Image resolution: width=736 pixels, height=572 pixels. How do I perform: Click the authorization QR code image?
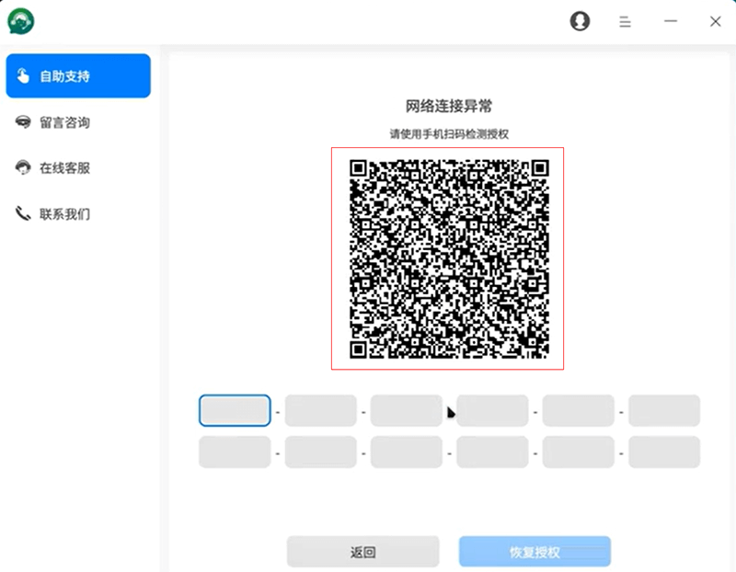pyautogui.click(x=448, y=258)
